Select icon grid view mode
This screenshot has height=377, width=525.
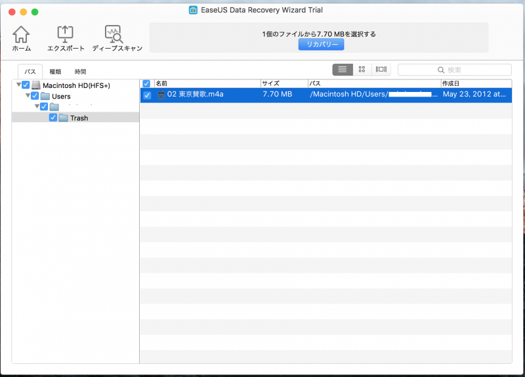click(x=362, y=70)
